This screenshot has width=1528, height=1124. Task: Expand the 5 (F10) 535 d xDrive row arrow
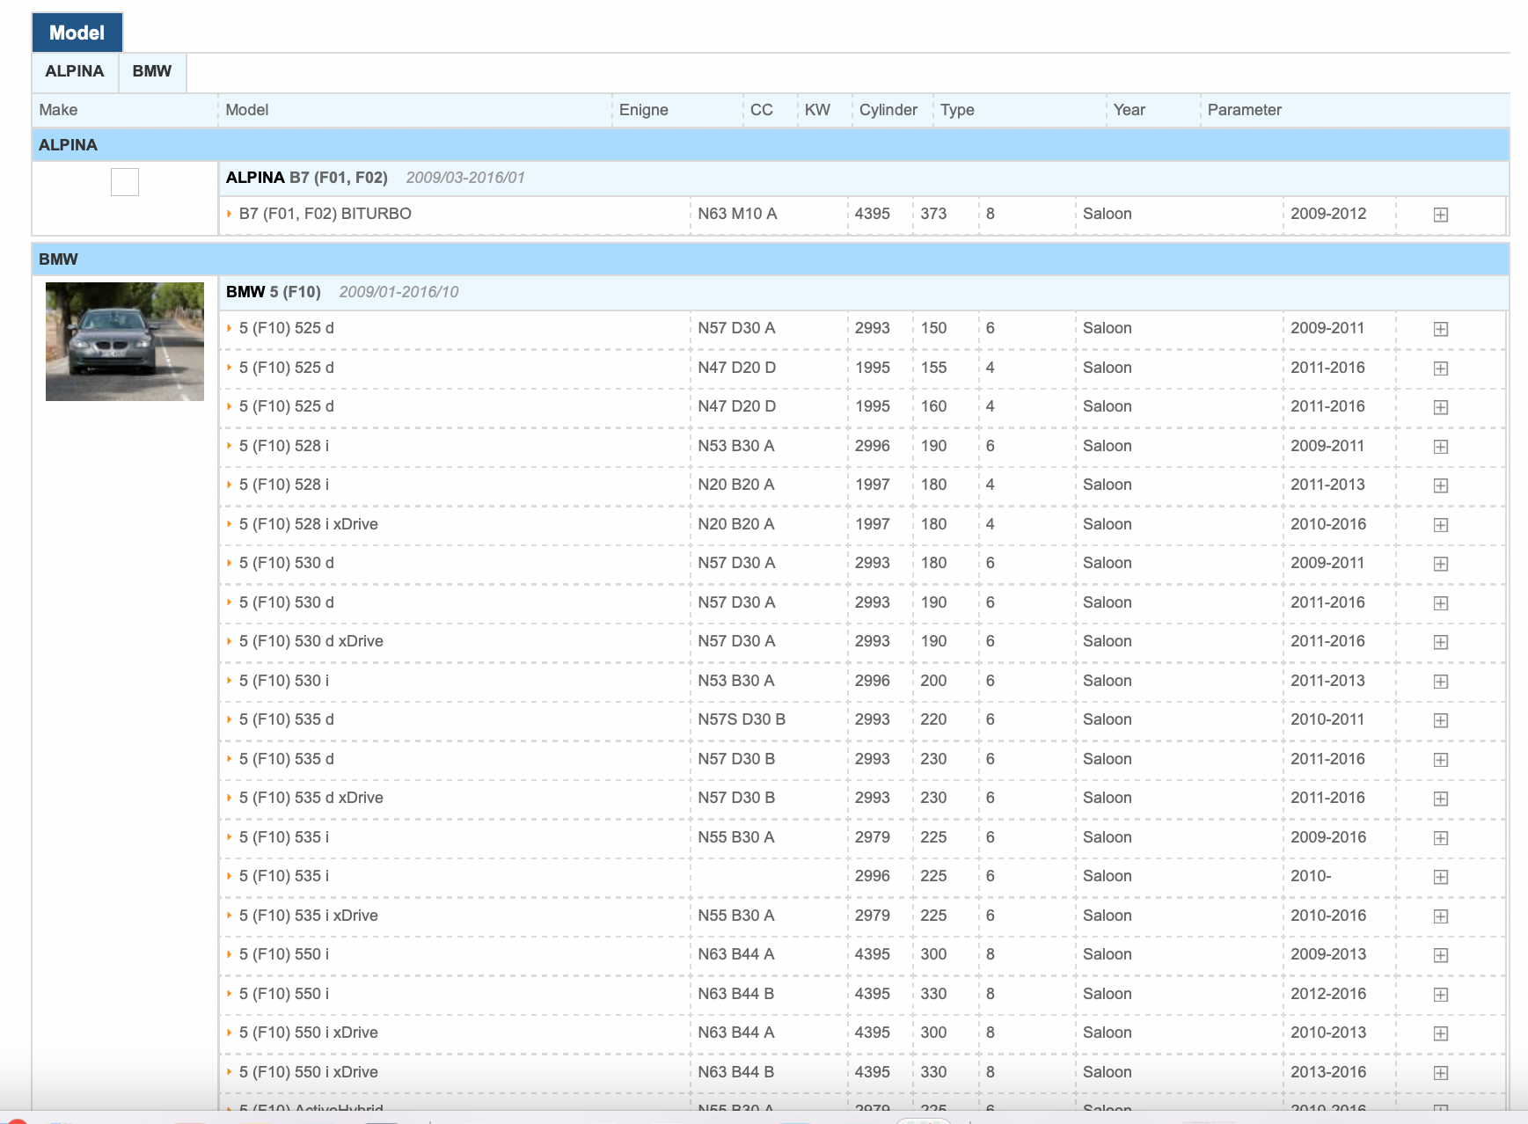point(230,798)
